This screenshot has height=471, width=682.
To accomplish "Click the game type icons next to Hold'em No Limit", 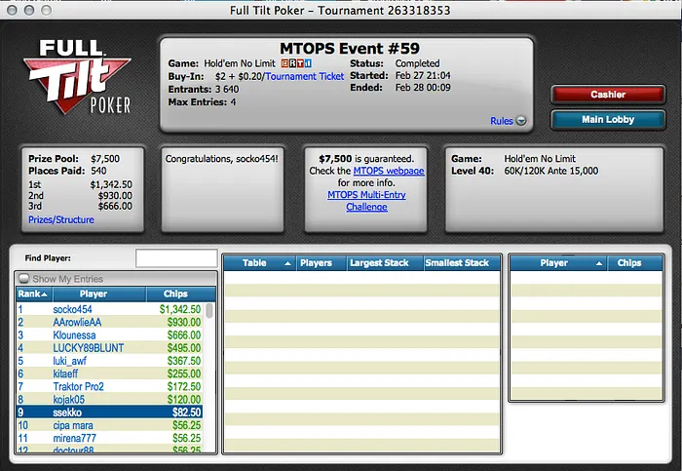I will point(296,63).
